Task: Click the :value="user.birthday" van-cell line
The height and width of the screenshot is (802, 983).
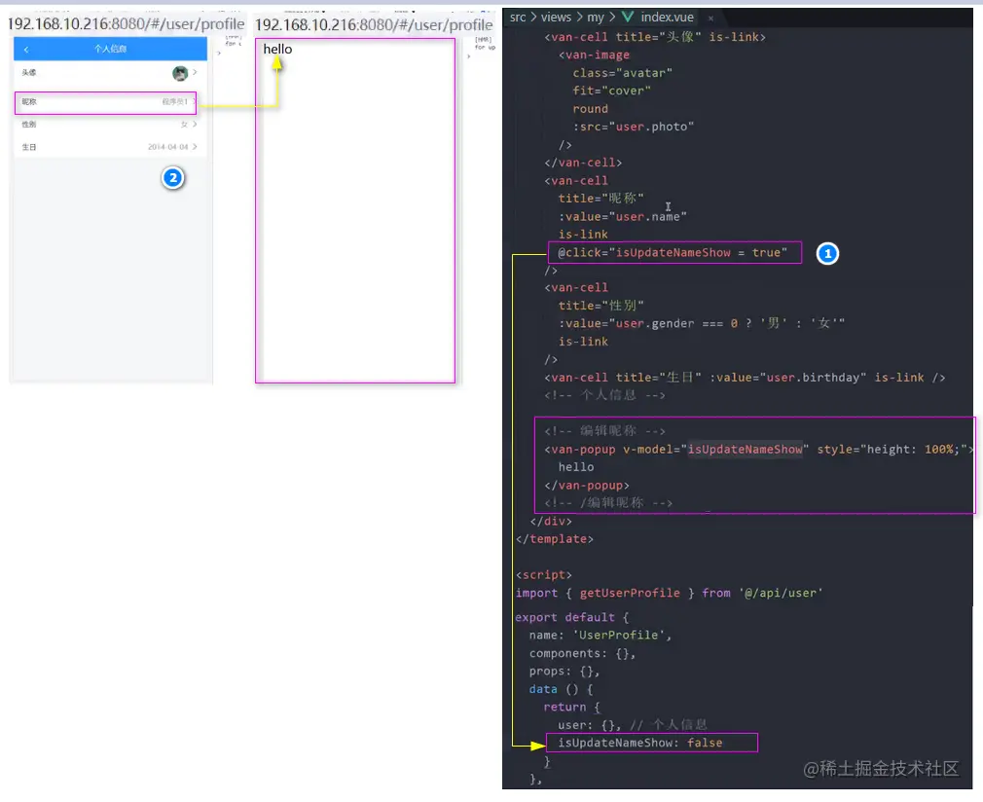Action: (745, 378)
